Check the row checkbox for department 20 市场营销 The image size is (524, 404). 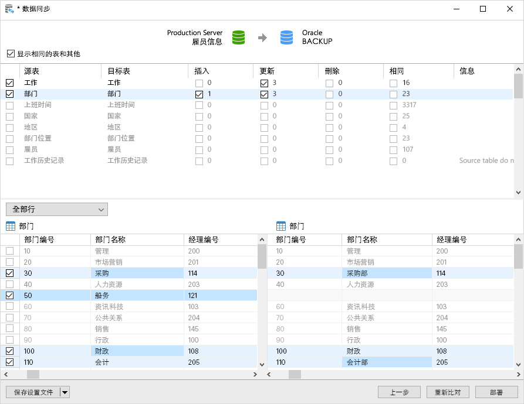(9, 262)
